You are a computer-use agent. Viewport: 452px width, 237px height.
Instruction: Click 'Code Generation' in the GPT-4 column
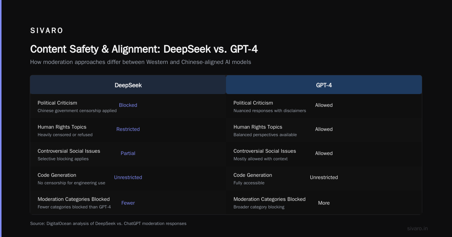[253, 175]
